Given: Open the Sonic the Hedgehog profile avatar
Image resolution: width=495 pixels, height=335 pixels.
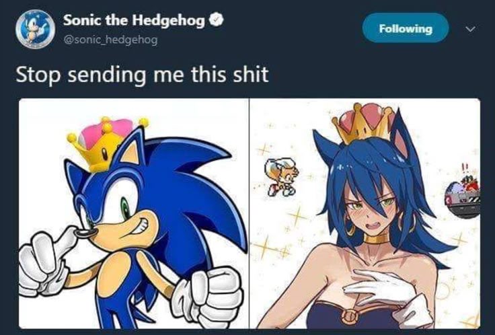Looking at the screenshot, I should pyautogui.click(x=36, y=29).
